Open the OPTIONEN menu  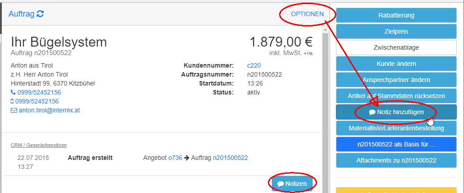tap(307, 14)
